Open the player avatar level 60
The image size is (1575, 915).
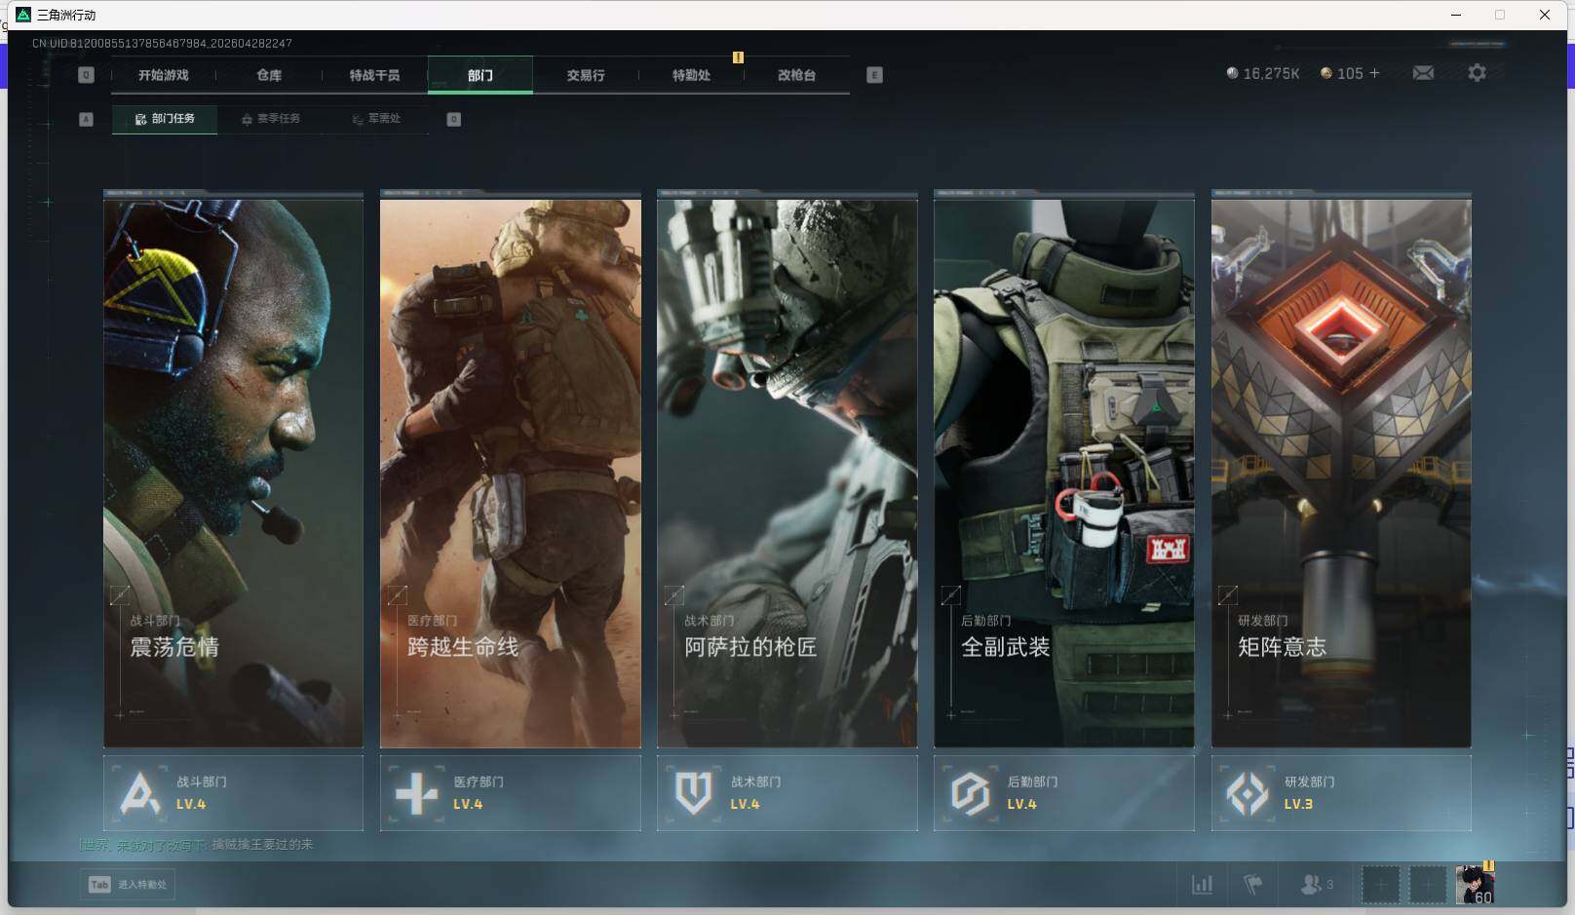pyautogui.click(x=1475, y=885)
